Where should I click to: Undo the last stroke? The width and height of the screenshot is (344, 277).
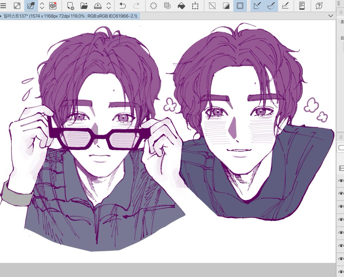(122, 5)
